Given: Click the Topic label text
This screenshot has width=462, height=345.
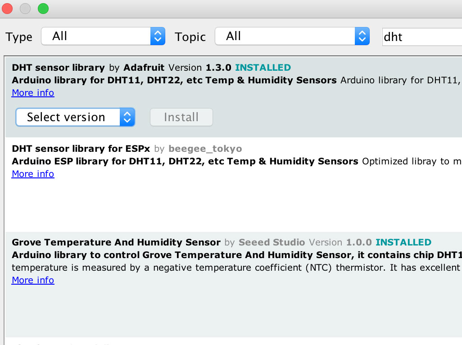Looking at the screenshot, I should 190,37.
